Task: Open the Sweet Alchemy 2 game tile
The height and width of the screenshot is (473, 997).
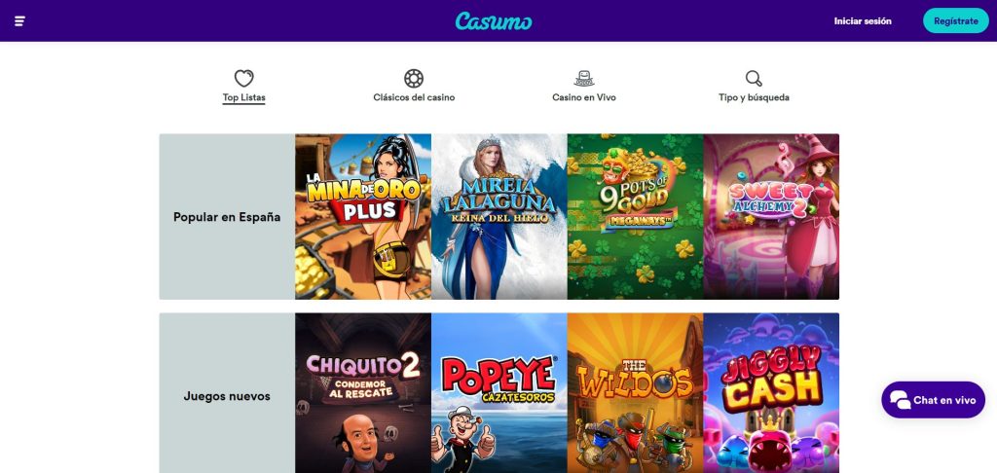Action: pos(771,217)
